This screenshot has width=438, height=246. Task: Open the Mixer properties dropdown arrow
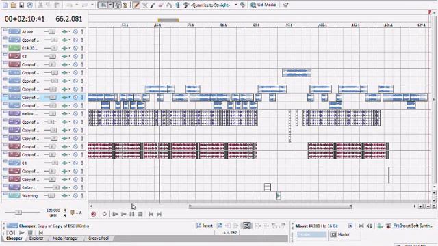(350, 225)
